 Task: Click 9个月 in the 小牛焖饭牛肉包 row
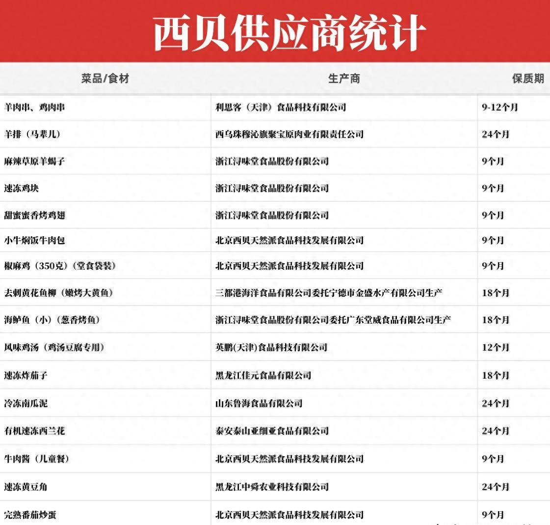pyautogui.click(x=493, y=240)
